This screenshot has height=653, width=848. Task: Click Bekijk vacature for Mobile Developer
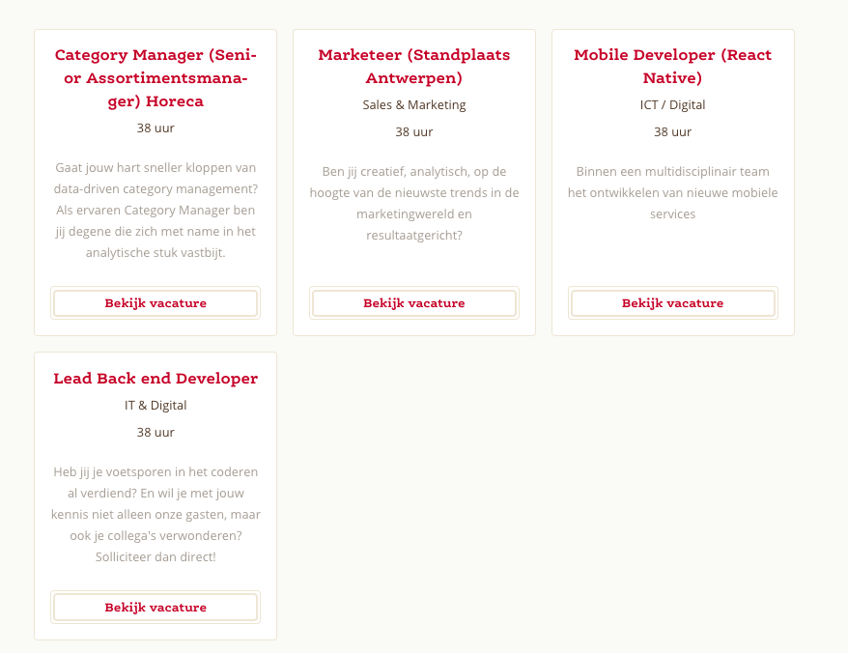(672, 303)
